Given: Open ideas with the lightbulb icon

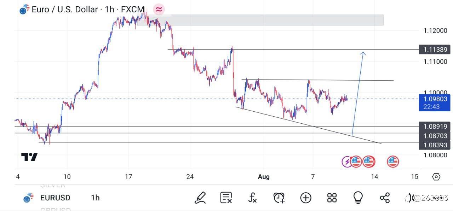Looking at the screenshot, I should coord(358,198).
